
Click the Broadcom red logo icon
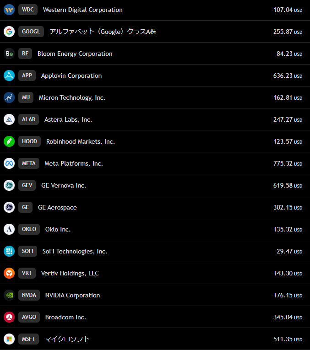pyautogui.click(x=9, y=317)
